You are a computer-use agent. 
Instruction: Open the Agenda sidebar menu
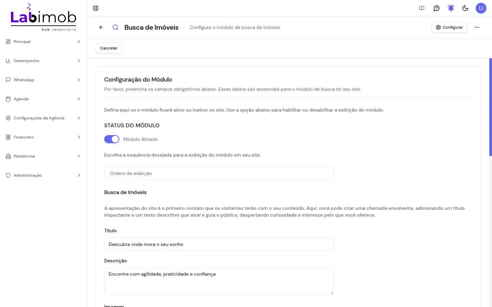pos(43,99)
